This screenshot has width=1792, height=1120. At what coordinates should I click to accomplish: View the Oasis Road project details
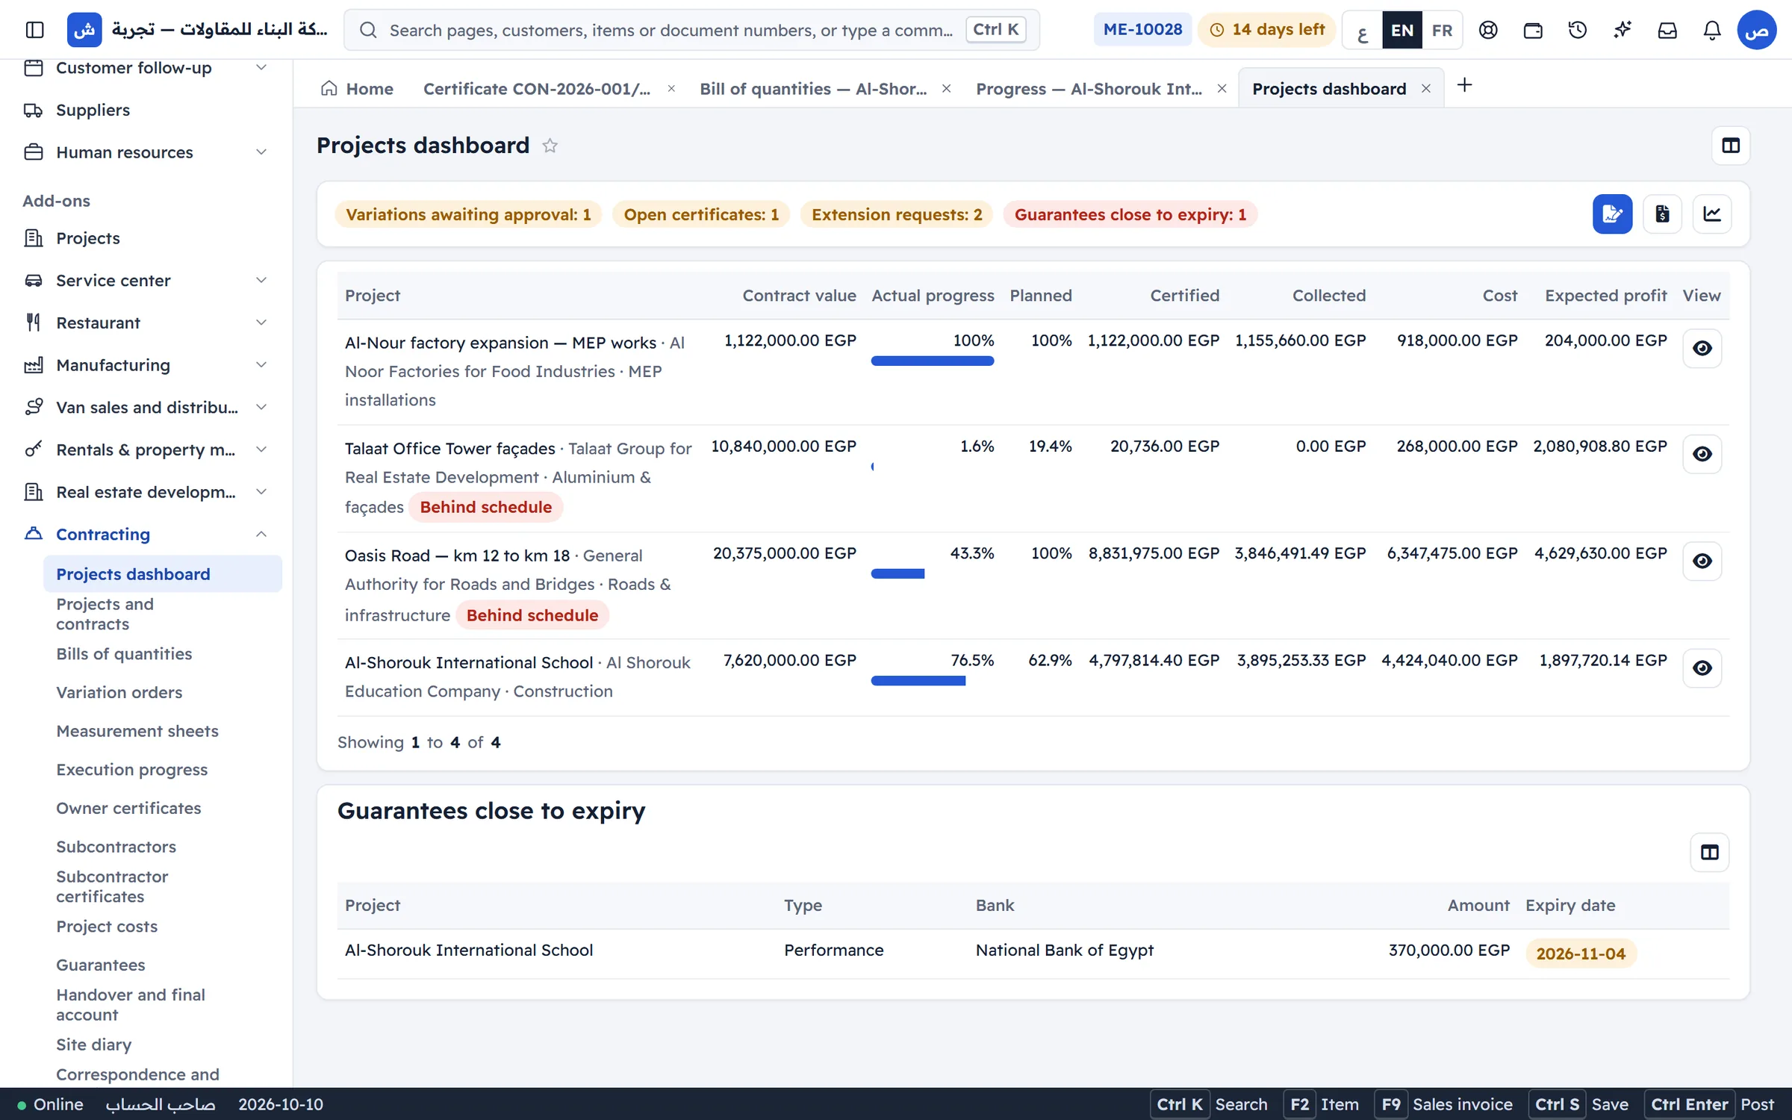coord(1702,561)
